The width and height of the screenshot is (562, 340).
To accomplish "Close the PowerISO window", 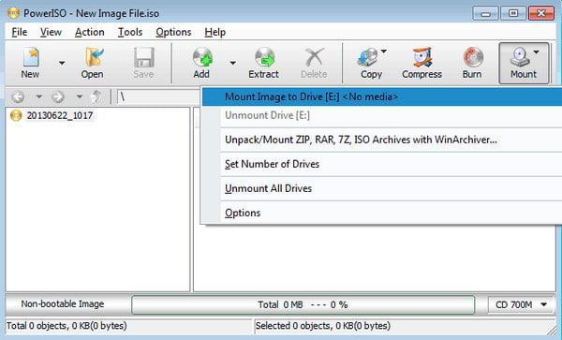I will 541,14.
